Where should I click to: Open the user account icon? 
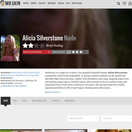tap(130, 3)
